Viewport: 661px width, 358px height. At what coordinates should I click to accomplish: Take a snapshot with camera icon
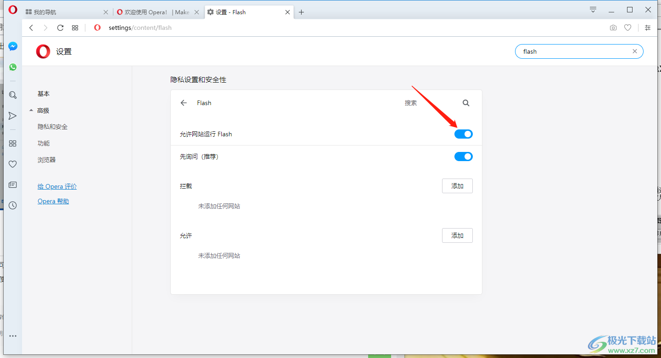[613, 28]
